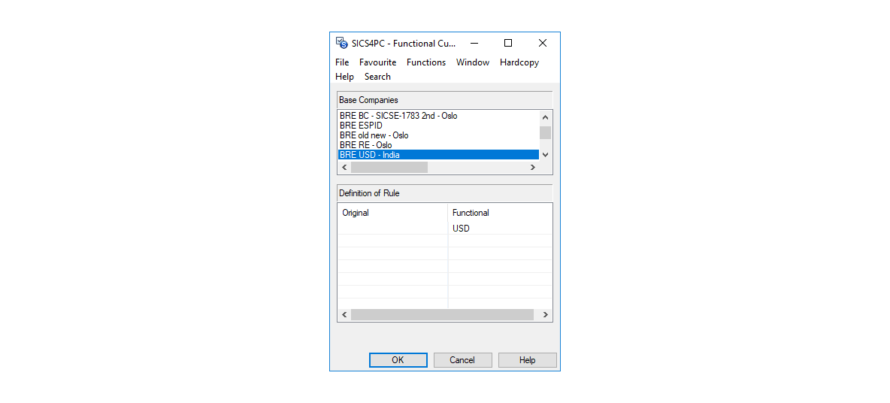Image resolution: width=890 pixels, height=403 pixels.
Task: Click the Cancel button
Action: 462,360
